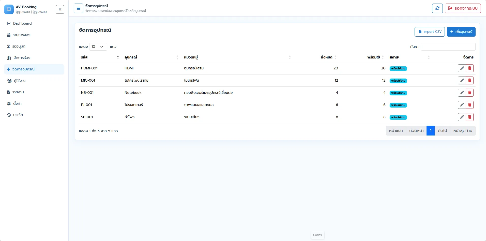The width and height of the screenshot is (486, 241).
Task: Close the sidebar with X button
Action: (x=60, y=9)
